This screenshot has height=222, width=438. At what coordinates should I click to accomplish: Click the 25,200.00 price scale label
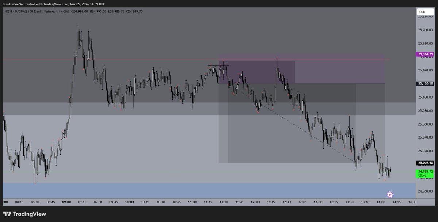click(x=425, y=30)
